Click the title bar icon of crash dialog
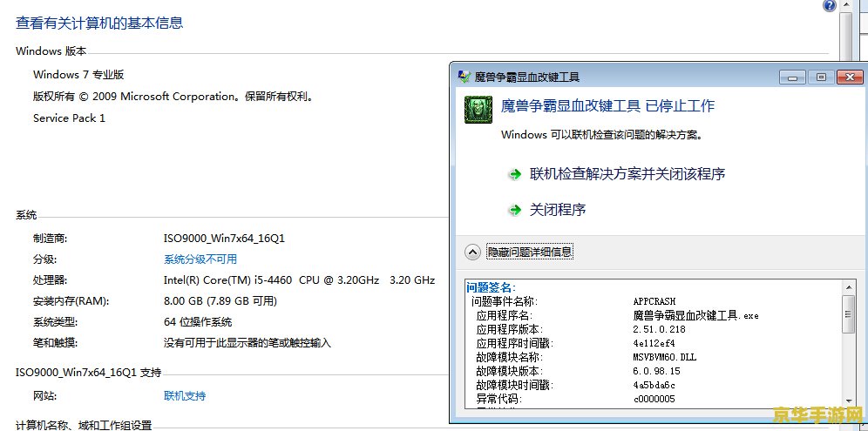Image resolution: width=868 pixels, height=431 pixels. click(465, 77)
